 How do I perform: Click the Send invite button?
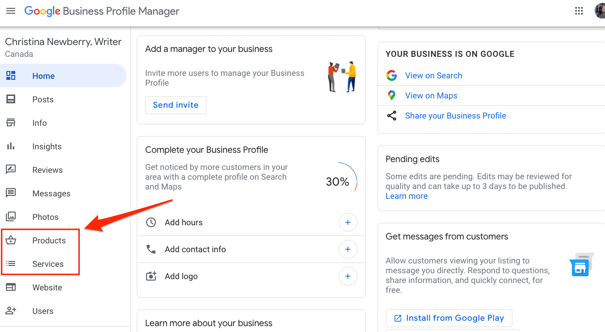tap(176, 105)
